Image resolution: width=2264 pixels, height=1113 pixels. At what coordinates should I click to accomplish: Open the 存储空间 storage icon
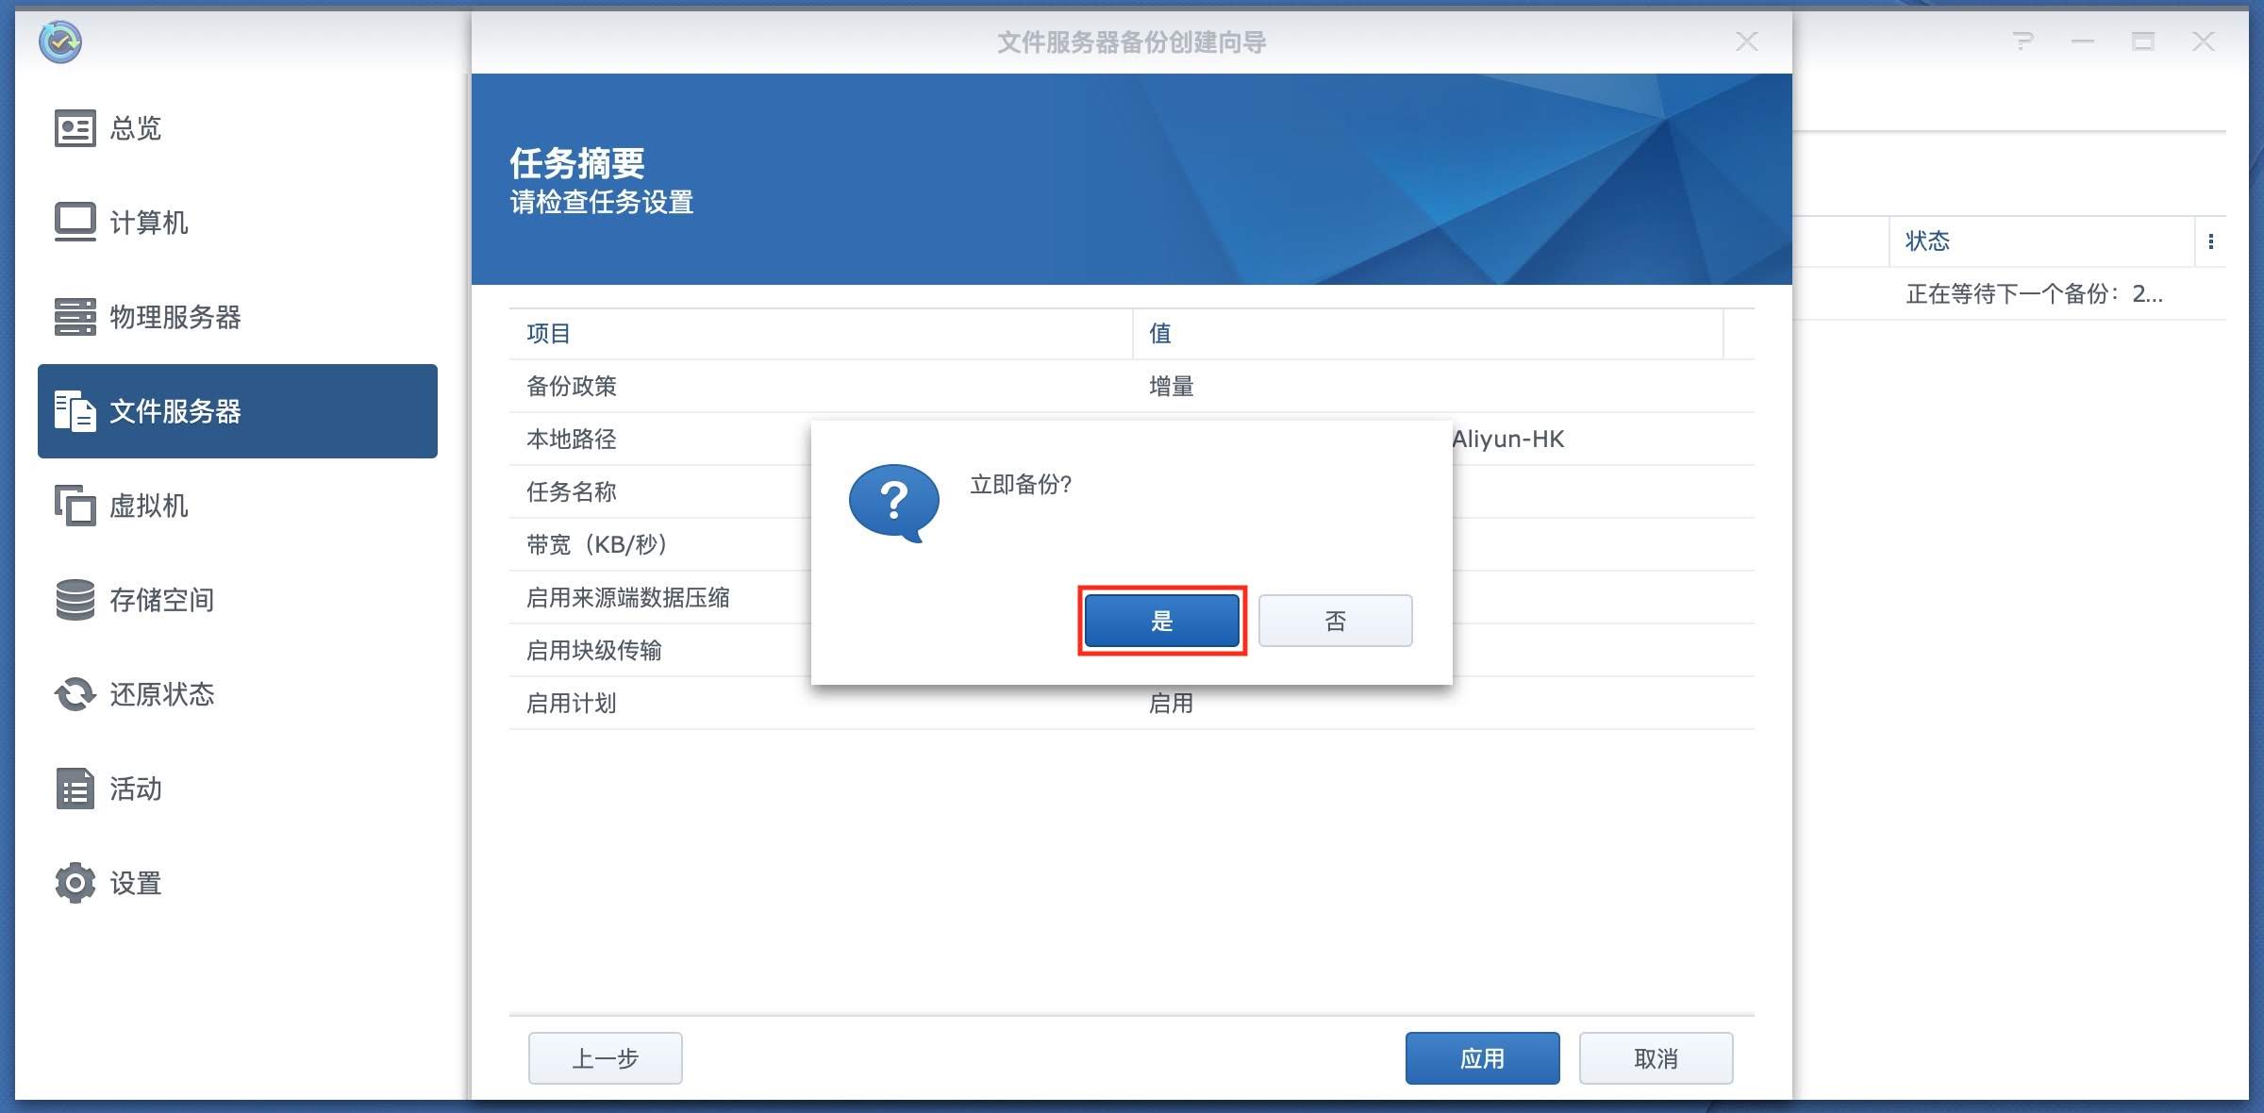pos(75,600)
